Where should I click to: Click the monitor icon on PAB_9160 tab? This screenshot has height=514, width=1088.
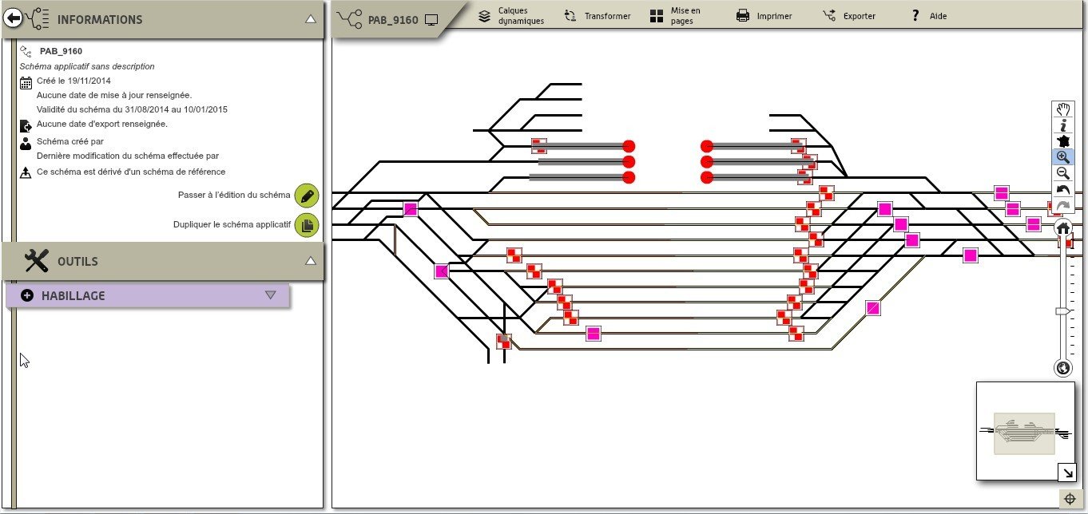pyautogui.click(x=431, y=20)
